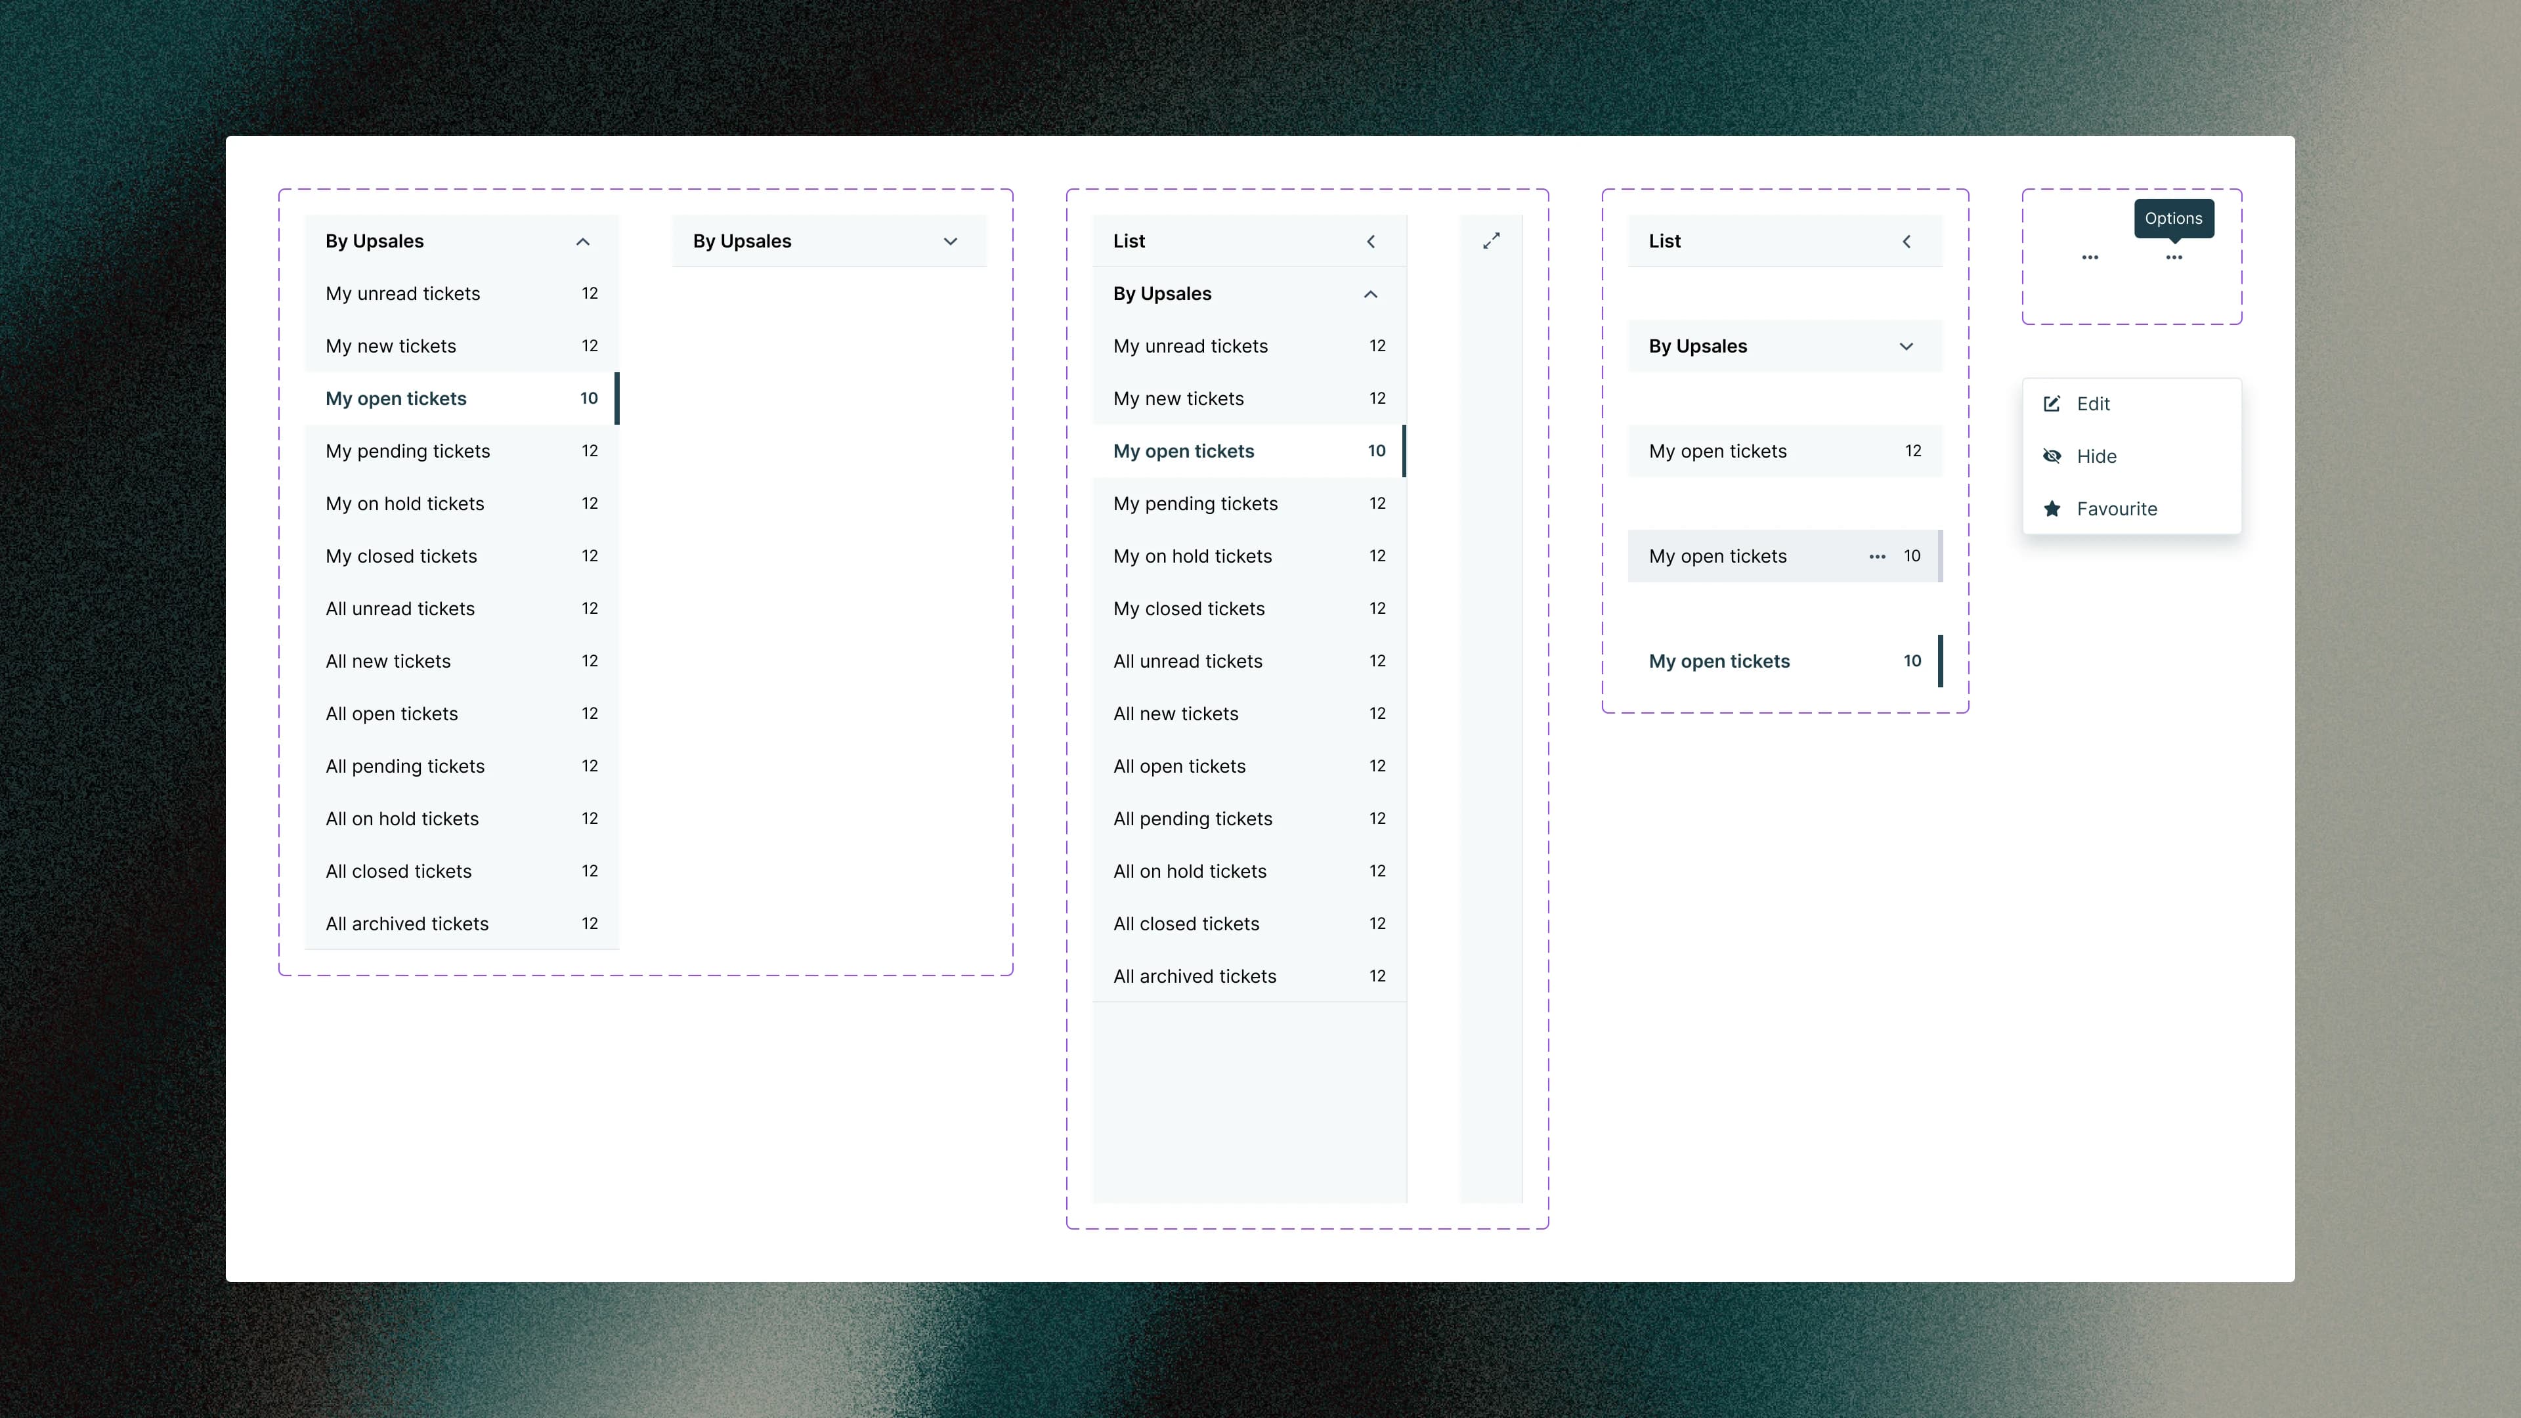2521x1418 pixels.
Task: Click the left ellipsis icon in the Options component
Action: click(2090, 257)
